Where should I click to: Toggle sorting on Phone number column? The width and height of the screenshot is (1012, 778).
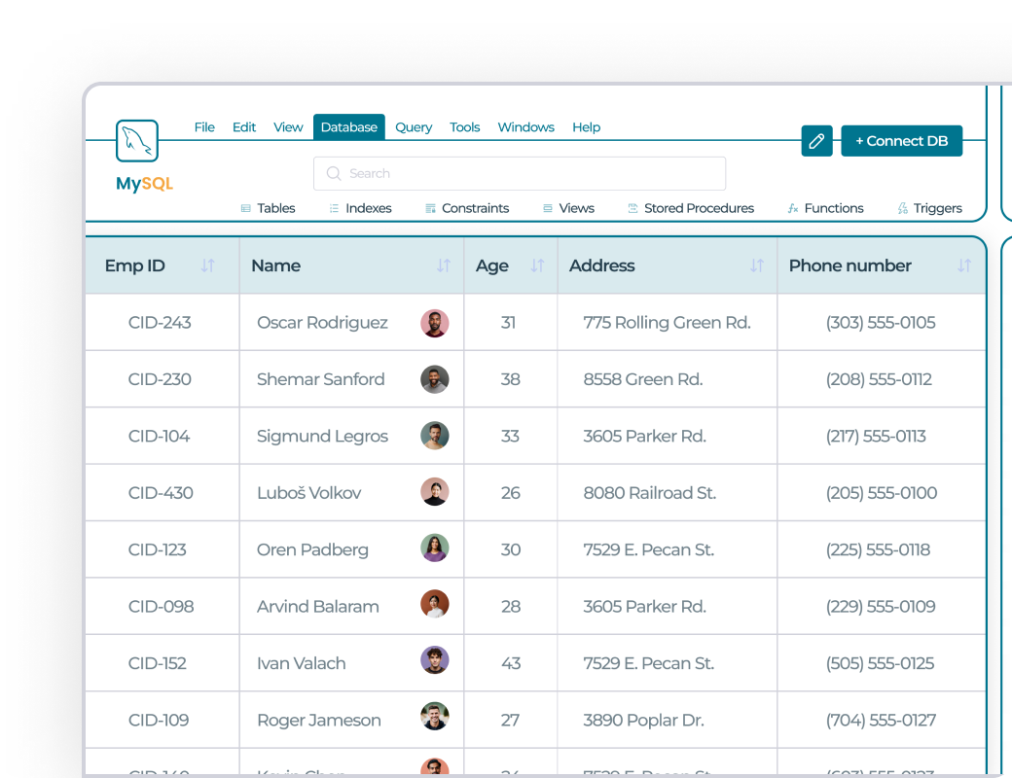pyautogui.click(x=963, y=265)
